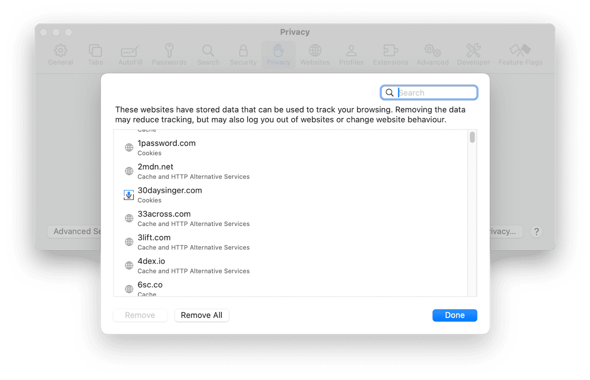Switch to the Profiles tab

coord(351,55)
